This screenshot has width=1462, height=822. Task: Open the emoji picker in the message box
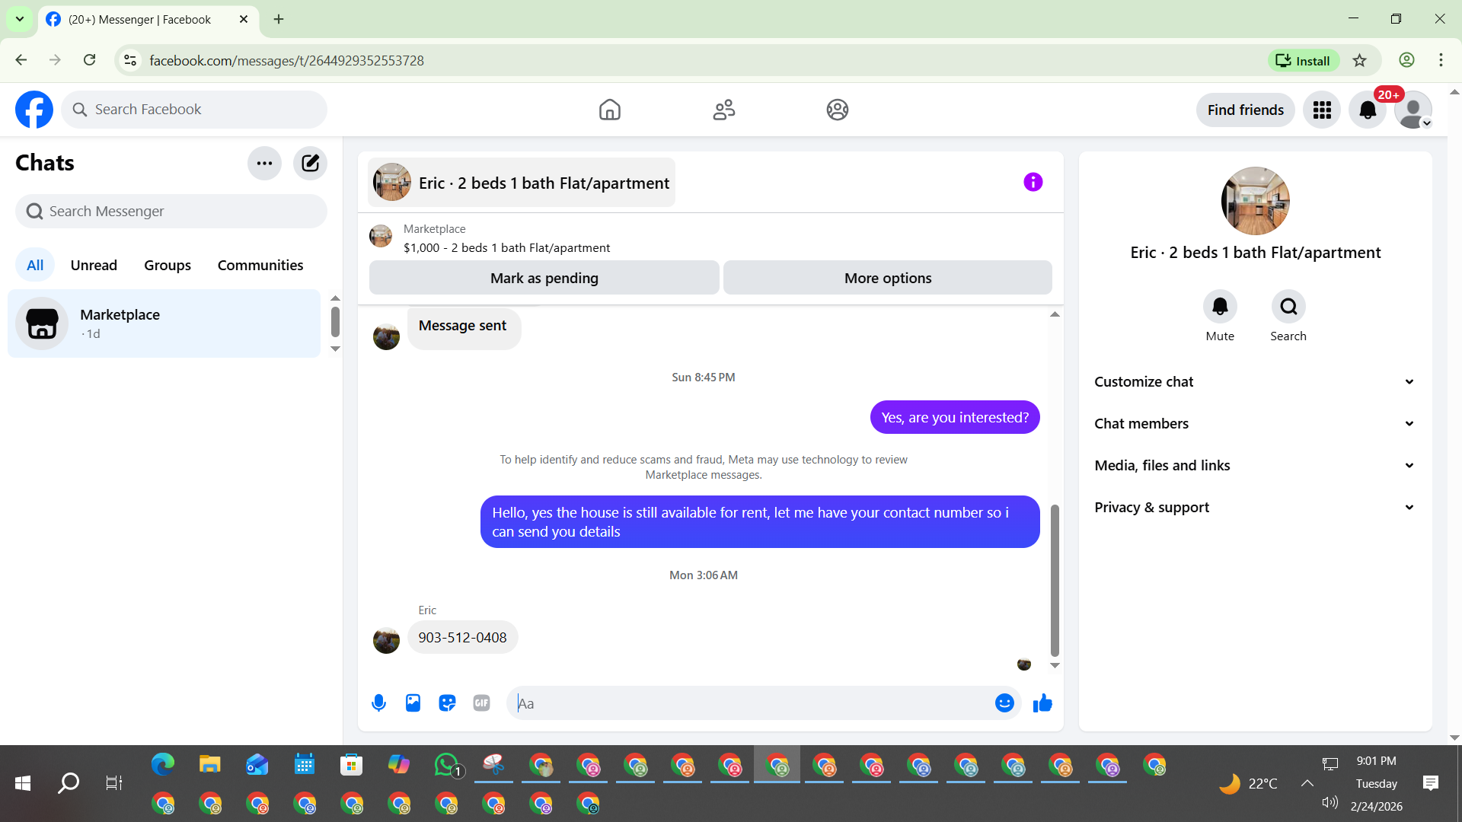click(1004, 703)
